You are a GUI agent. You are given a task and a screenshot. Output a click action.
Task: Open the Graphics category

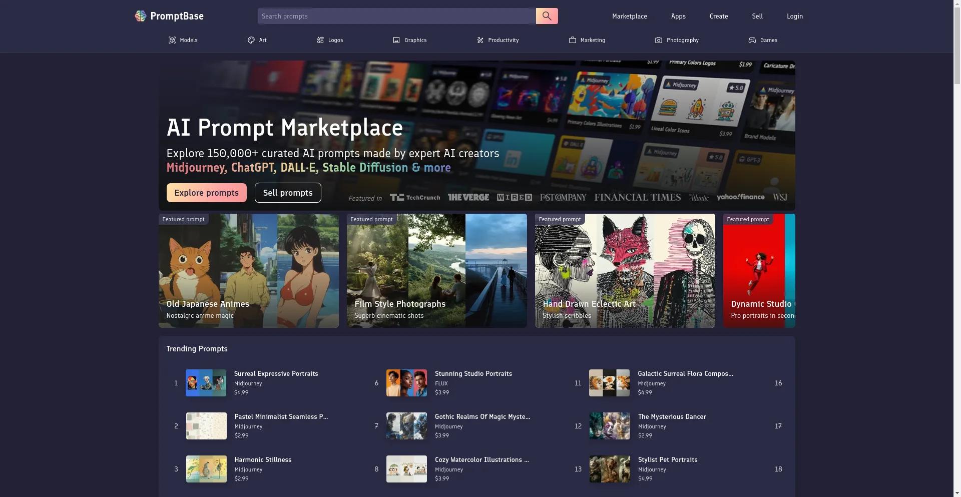click(410, 40)
